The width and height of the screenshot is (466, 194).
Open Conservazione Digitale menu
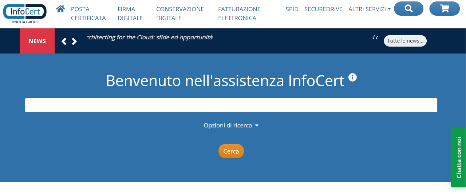[x=180, y=13]
